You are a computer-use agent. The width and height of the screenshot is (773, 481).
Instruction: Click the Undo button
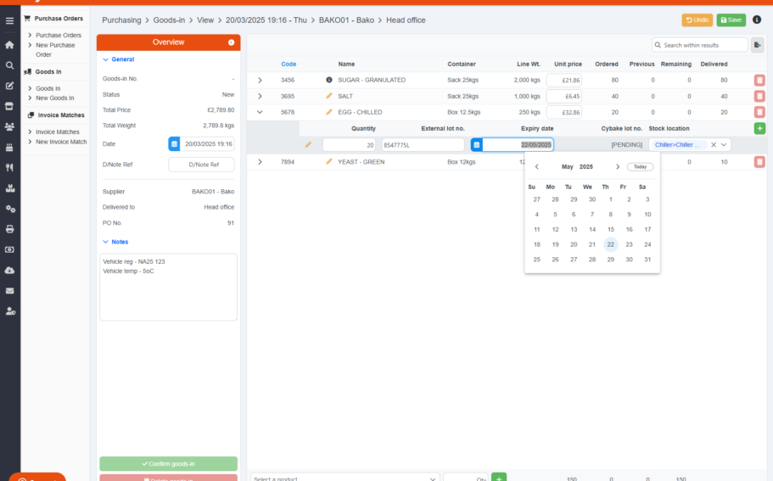pos(697,20)
